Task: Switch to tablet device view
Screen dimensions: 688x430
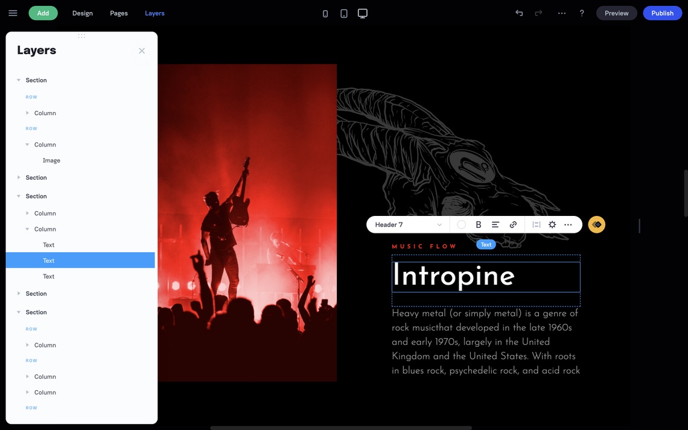Action: (x=344, y=13)
